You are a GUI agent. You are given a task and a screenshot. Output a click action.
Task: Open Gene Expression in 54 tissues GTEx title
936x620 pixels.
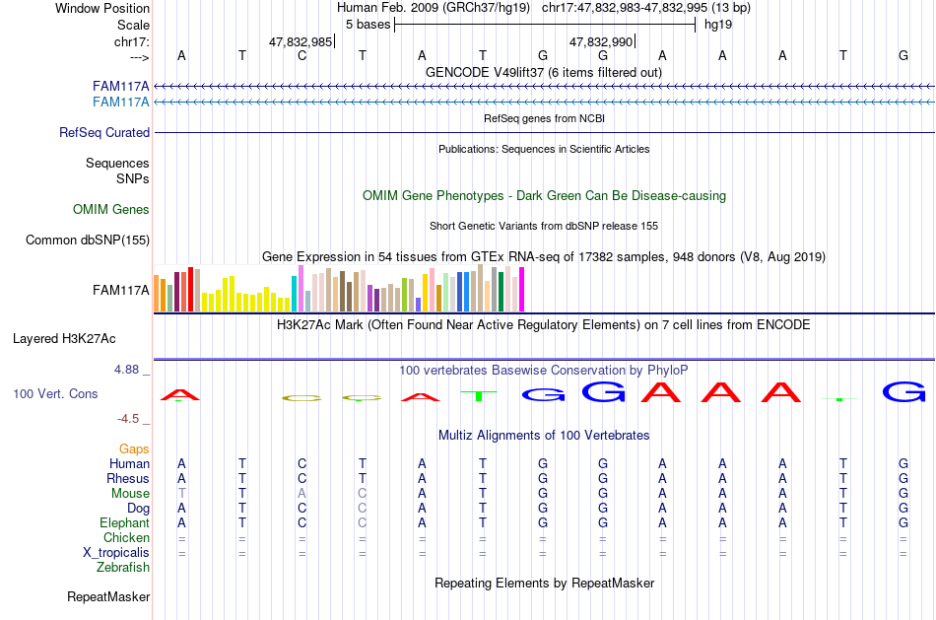(544, 257)
